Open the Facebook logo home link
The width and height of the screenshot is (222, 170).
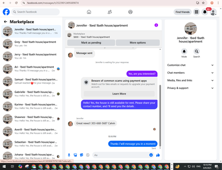click(x=6, y=12)
